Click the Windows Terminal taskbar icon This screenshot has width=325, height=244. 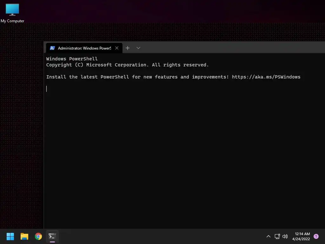click(x=52, y=236)
